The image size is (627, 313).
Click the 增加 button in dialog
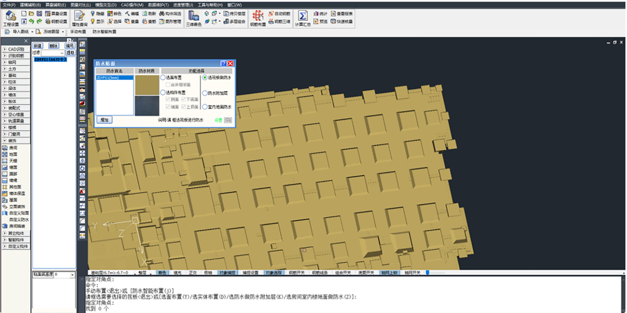pos(104,120)
